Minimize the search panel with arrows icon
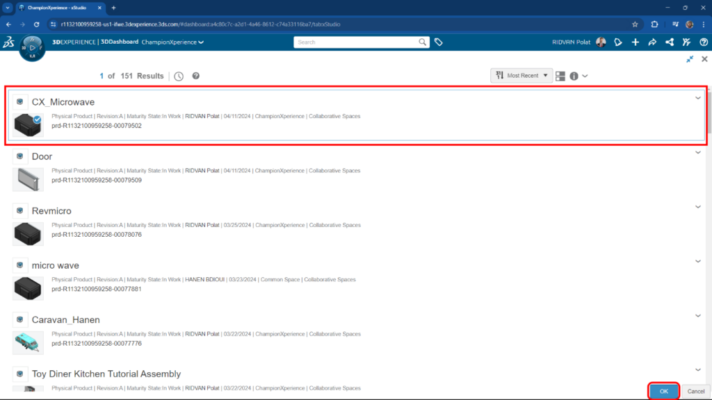 690,59
